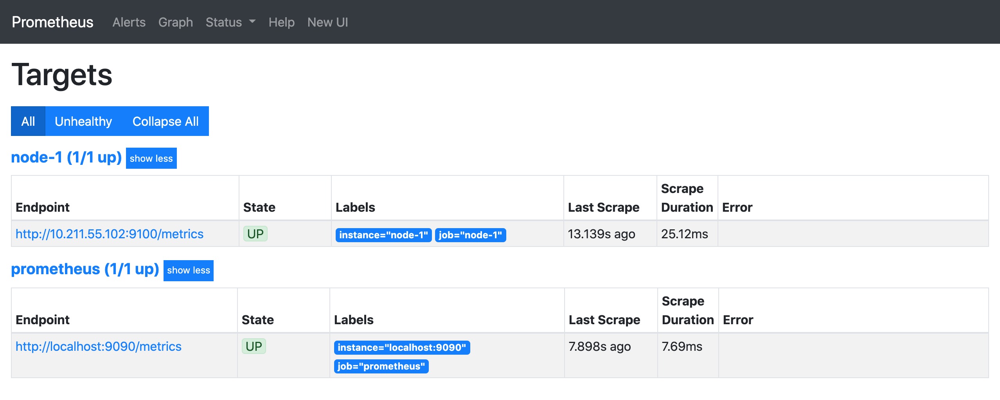This screenshot has width=1000, height=400.
Task: Select the 7.69ms scrape duration value
Action: coord(682,346)
